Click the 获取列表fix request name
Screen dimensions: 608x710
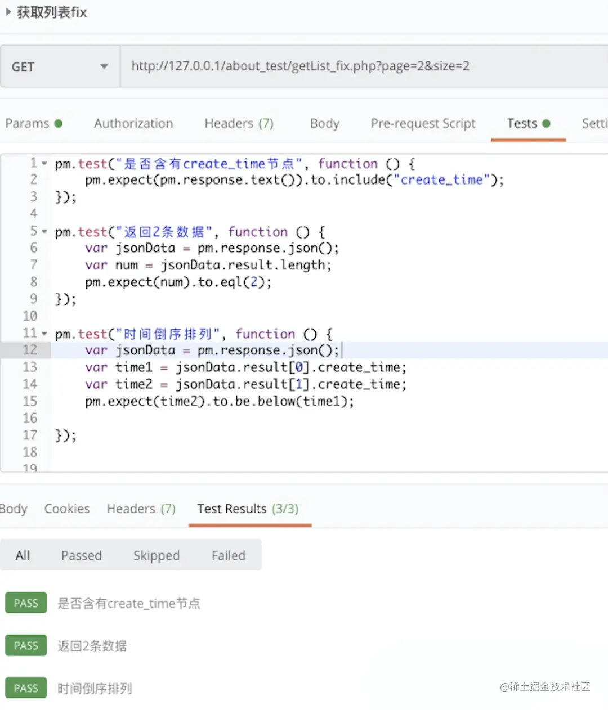52,12
